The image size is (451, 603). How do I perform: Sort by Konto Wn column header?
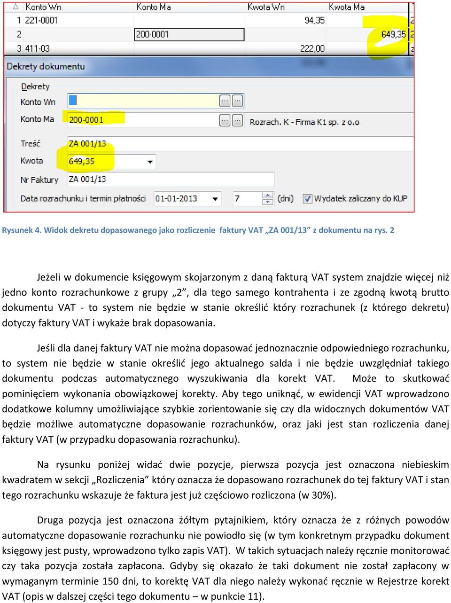pos(44,7)
